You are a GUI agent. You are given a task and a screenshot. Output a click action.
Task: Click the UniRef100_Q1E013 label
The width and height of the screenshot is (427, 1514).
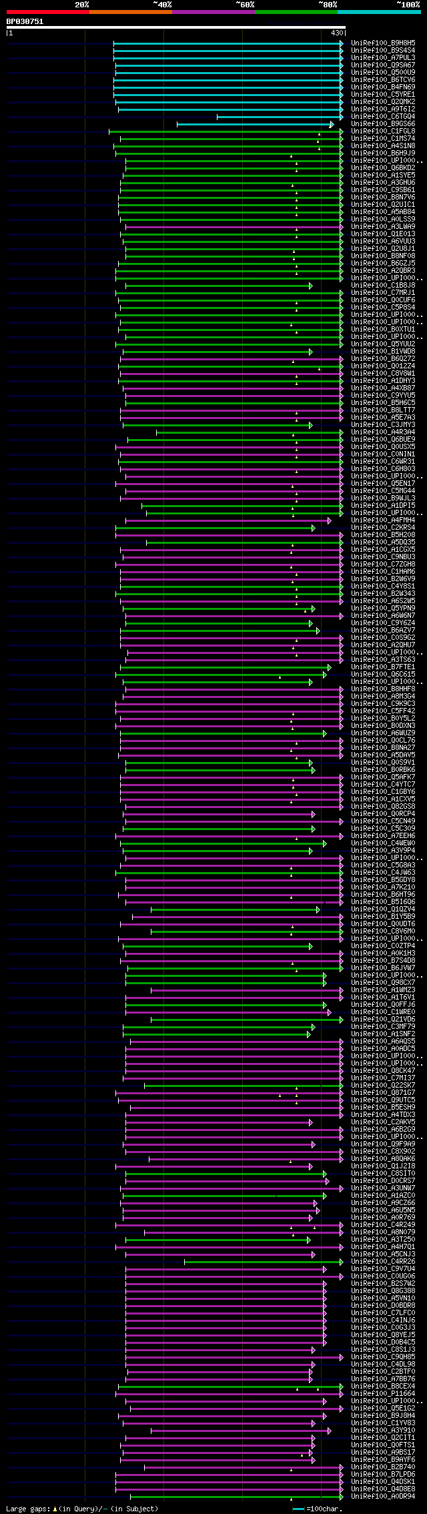[x=383, y=234]
